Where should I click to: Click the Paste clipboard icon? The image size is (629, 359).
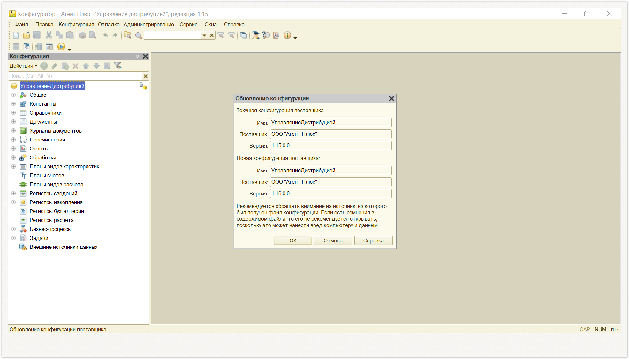pos(70,35)
